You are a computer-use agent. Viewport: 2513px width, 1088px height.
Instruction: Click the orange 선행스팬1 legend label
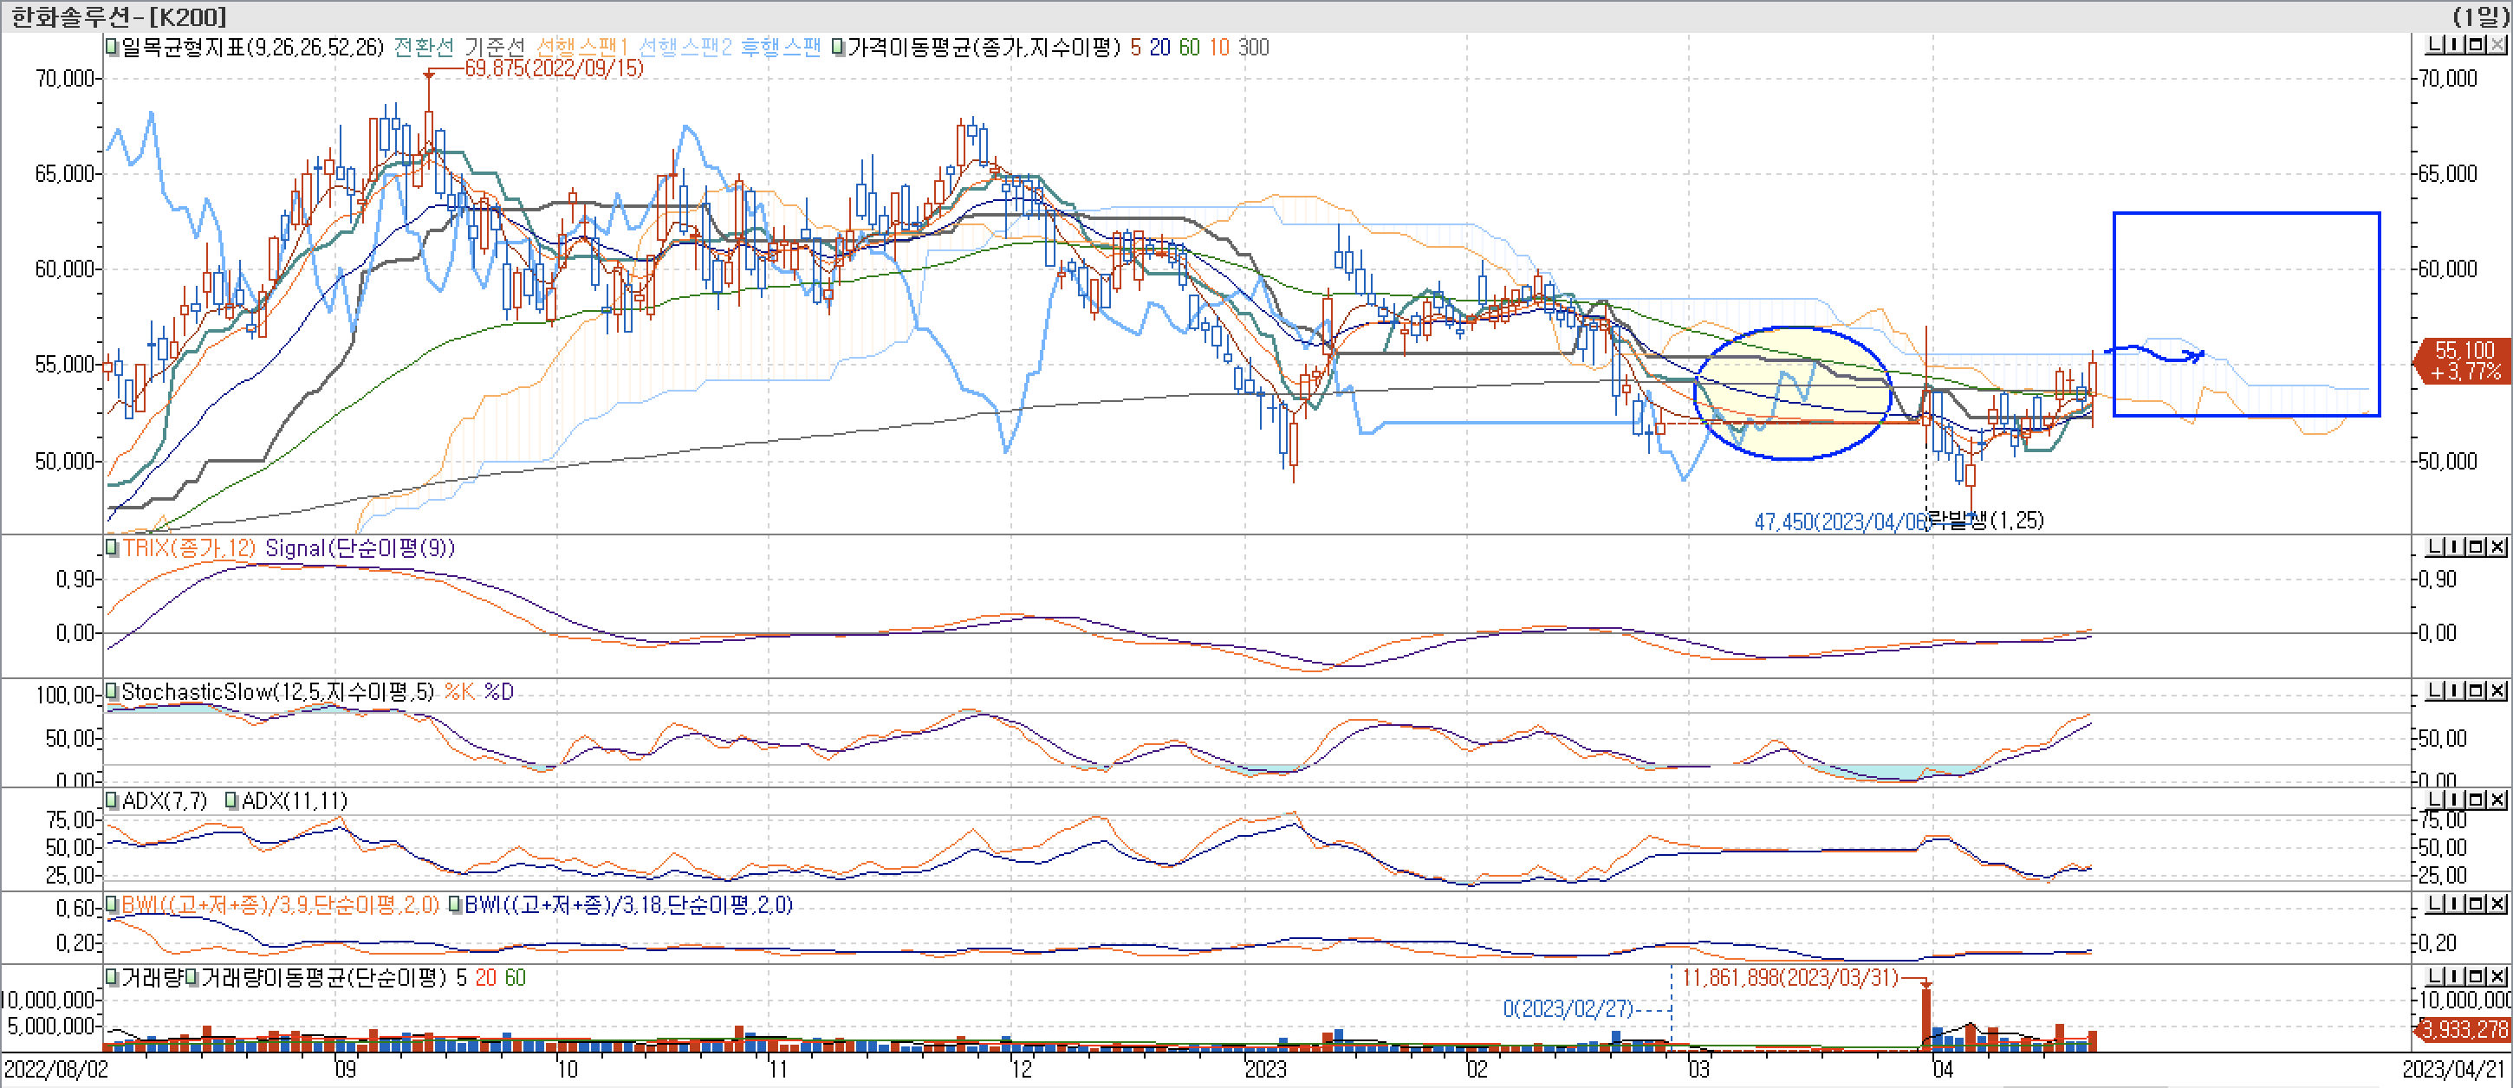pyautogui.click(x=582, y=47)
